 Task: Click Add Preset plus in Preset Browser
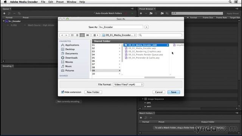141,14
